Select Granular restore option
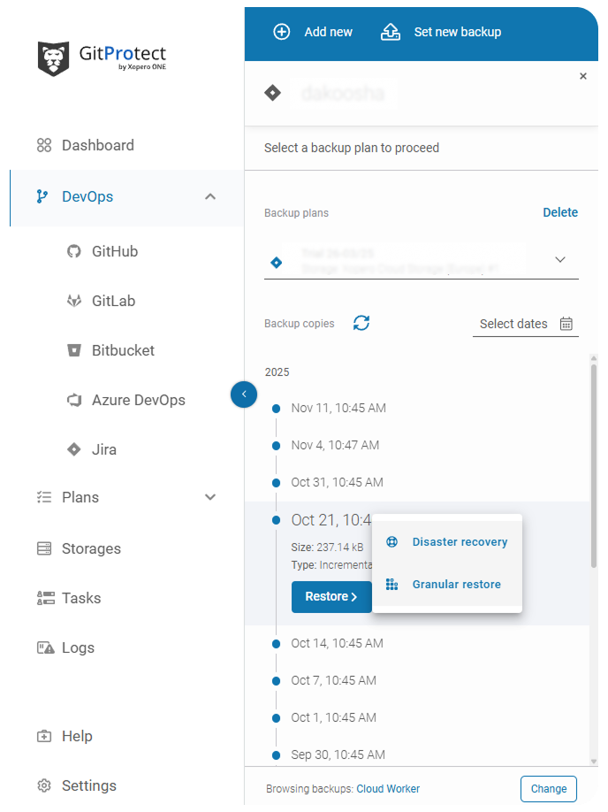Screen dimensions: 608x812 pyautogui.click(x=456, y=584)
